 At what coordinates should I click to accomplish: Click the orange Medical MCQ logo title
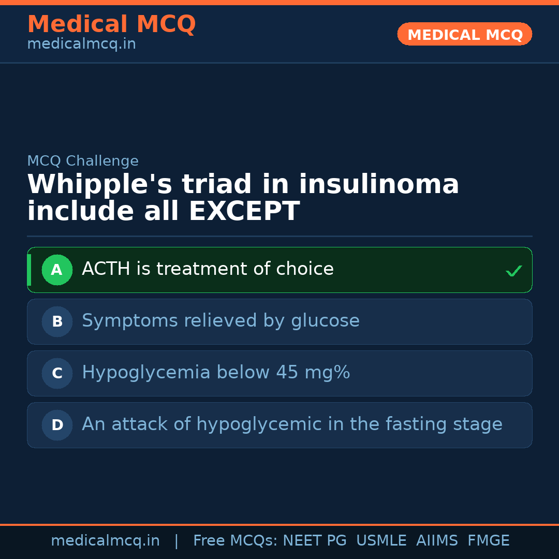point(111,24)
